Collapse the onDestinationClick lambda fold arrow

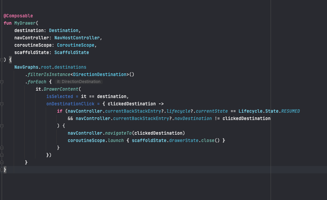(2, 104)
